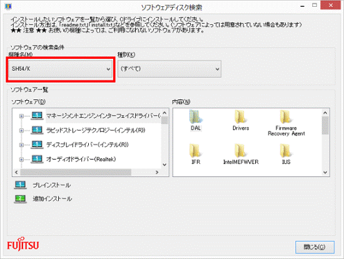344x259 pixels.
Task: Expand the ラピッドストレージテクノロジー tree node
Action: pos(21,131)
